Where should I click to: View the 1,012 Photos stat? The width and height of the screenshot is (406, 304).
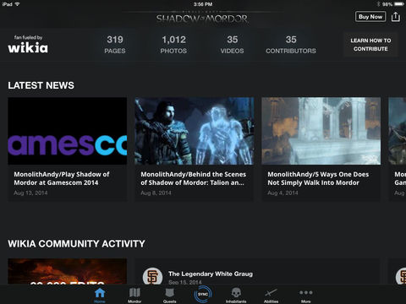[173, 45]
